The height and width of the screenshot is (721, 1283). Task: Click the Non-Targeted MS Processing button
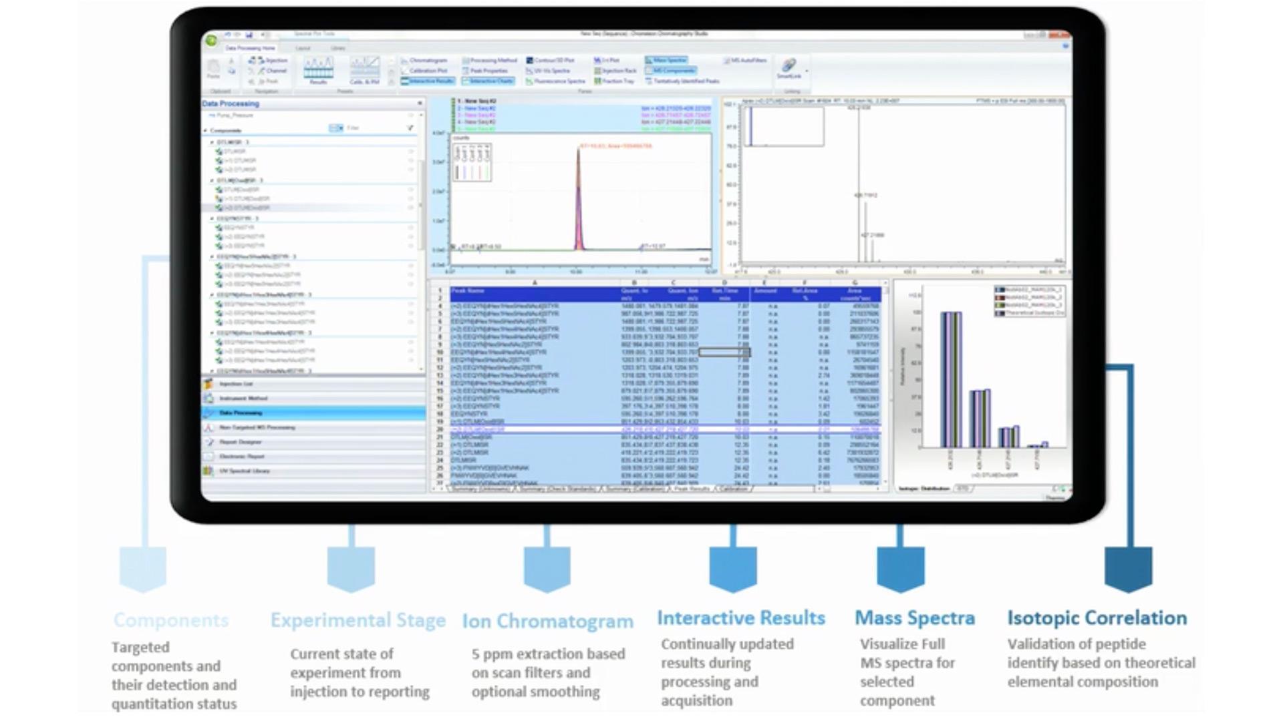click(257, 427)
